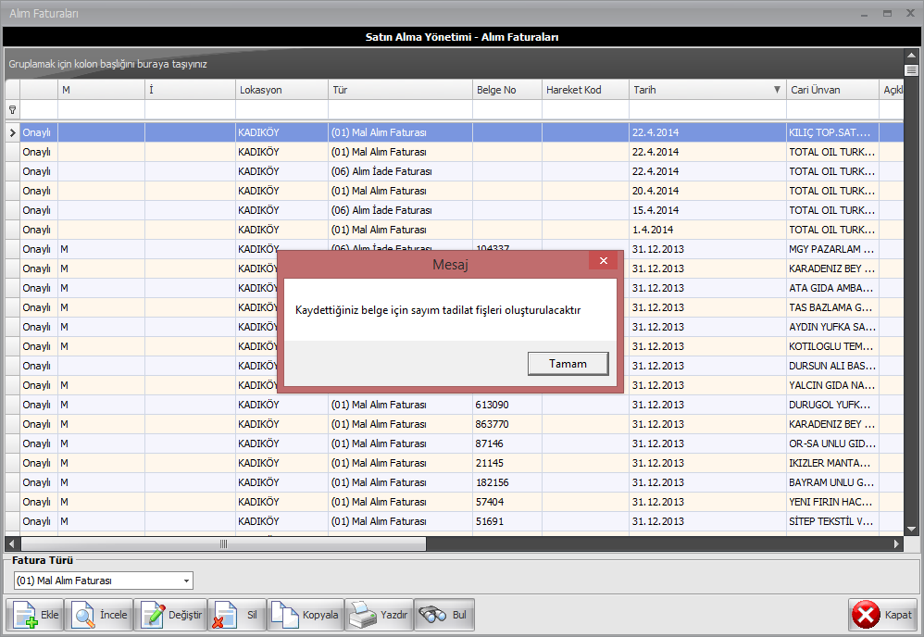Click the AYDIN YUFKA SA cell
Image resolution: width=924 pixels, height=637 pixels.
[832, 327]
